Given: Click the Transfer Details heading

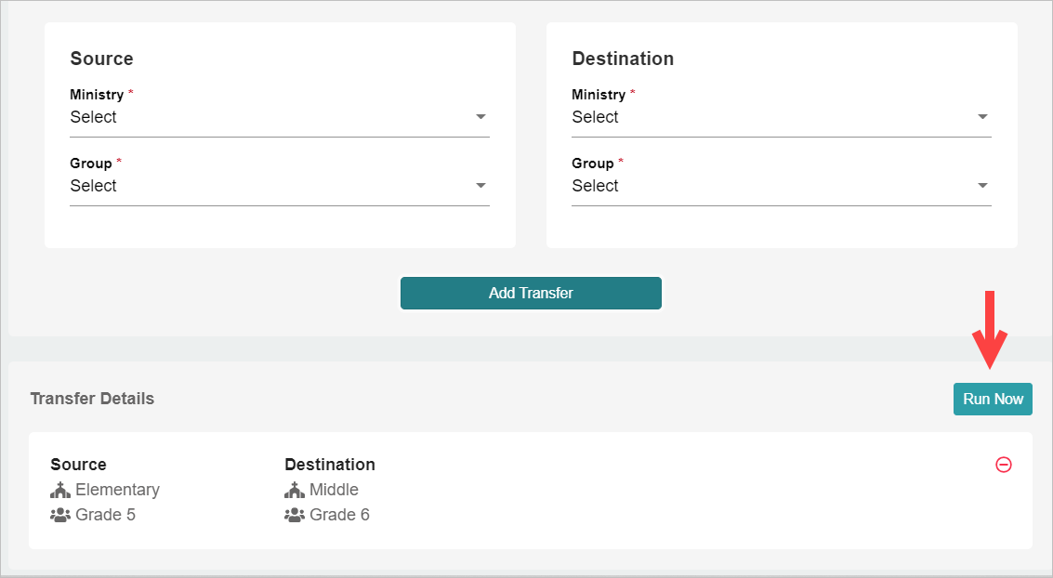Looking at the screenshot, I should (92, 399).
